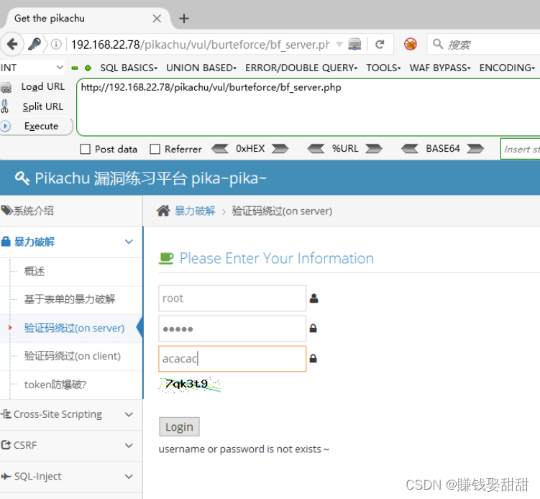Click the username field containing root
Screen dimensions: 540x499
click(232, 298)
